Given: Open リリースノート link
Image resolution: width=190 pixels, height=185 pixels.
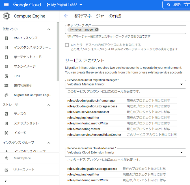Looking at the screenshot, I should tap(24, 170).
